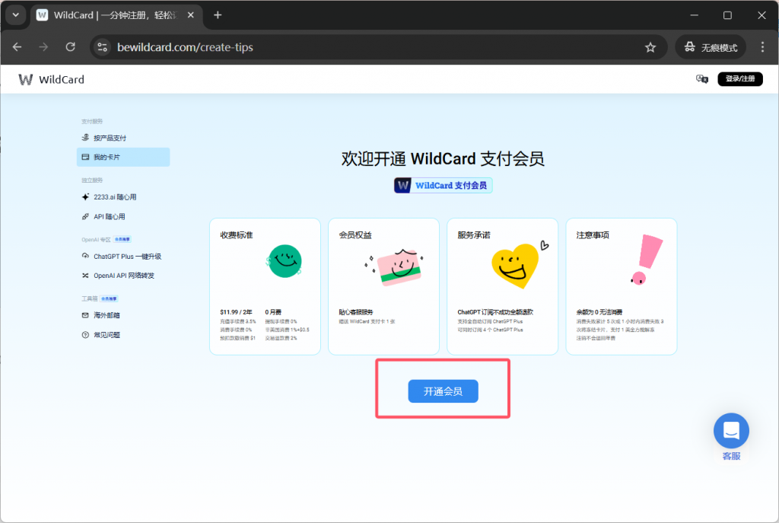Reload the page

[x=71, y=47]
